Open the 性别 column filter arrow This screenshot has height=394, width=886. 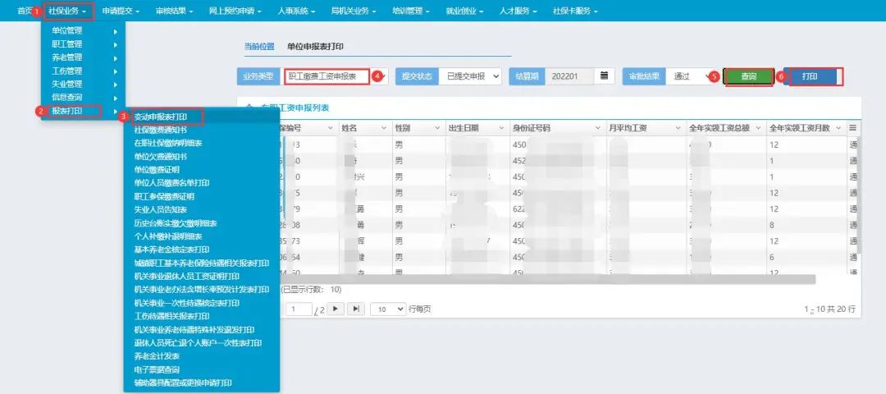(x=436, y=128)
